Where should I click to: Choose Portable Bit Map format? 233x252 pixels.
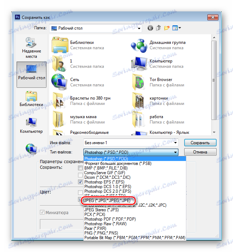pos(135,238)
